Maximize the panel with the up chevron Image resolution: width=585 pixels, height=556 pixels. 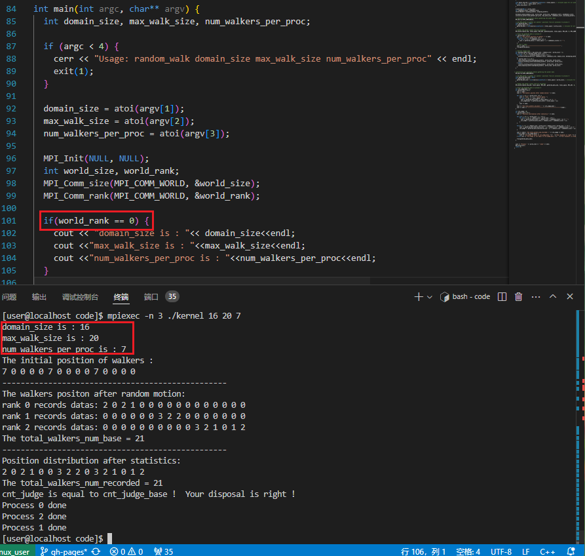[553, 296]
